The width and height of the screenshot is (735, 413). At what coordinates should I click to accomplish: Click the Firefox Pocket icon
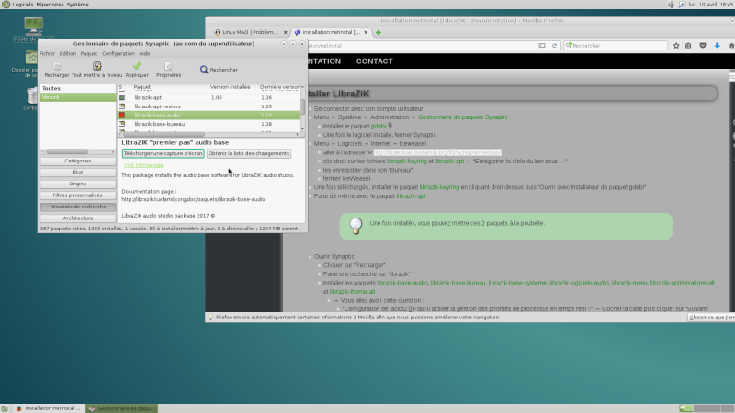[x=703, y=45]
